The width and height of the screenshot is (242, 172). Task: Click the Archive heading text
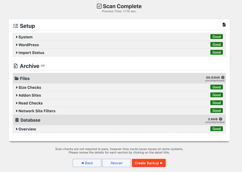click(29, 66)
